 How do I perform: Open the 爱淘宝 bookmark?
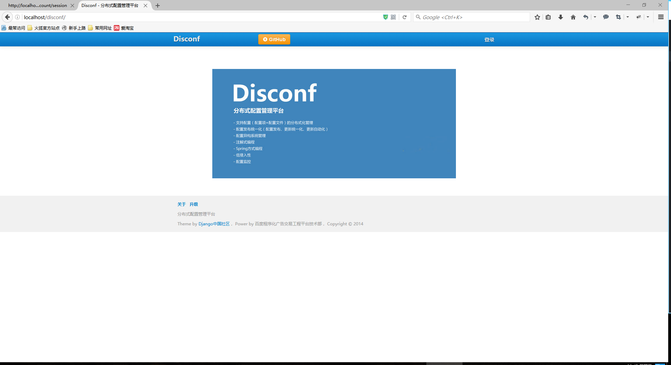124,28
